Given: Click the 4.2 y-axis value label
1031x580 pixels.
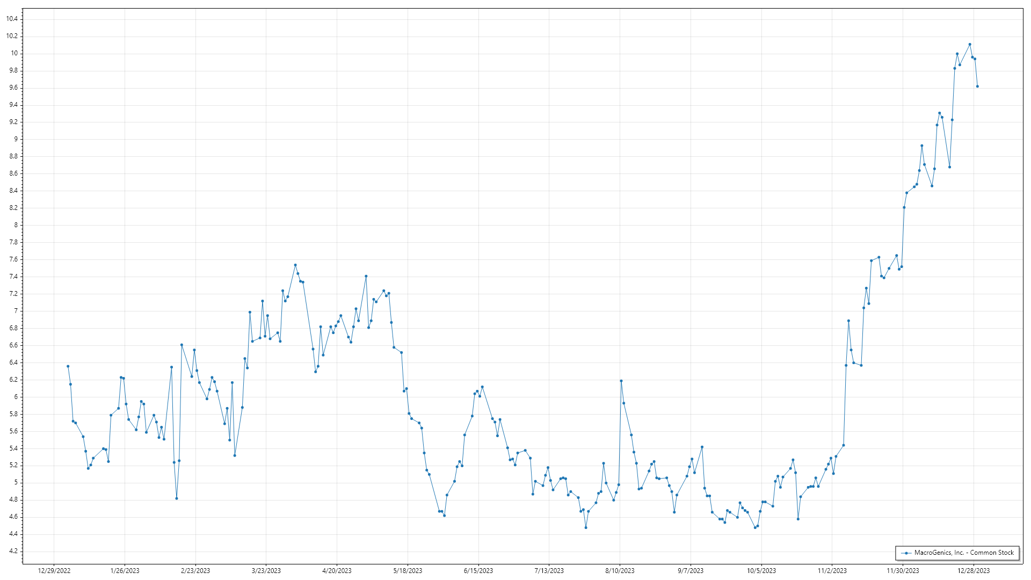Looking at the screenshot, I should pyautogui.click(x=13, y=552).
